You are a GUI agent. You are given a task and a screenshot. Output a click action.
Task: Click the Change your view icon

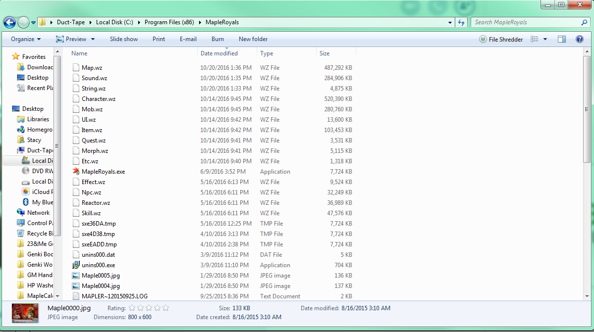[535, 39]
